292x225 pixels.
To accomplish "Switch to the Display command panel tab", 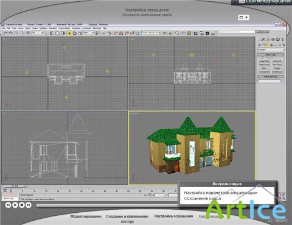I will point(278,39).
